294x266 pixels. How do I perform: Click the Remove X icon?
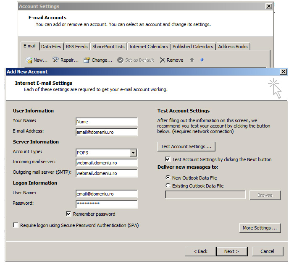pyautogui.click(x=162, y=60)
